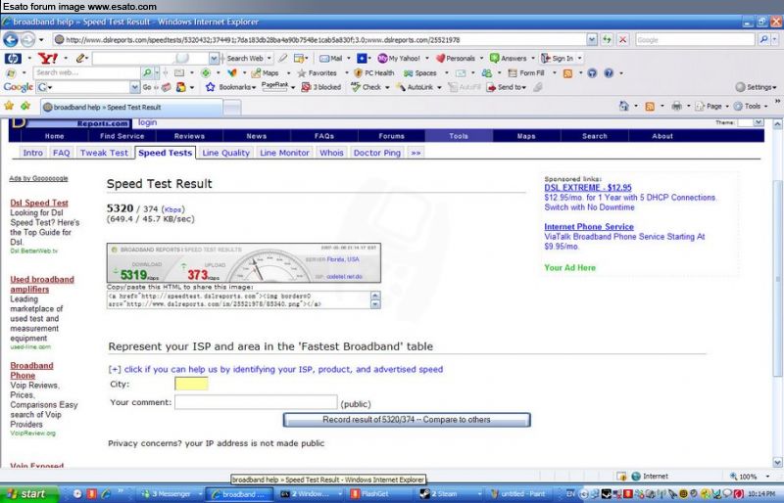Viewport: 784px width, 503px height.
Task: Click the Favorites star toolbar button
Action: [x=317, y=73]
